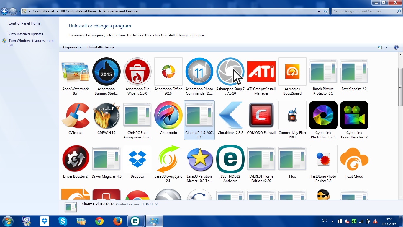Select the Ashampoo Snap 7 icon
This screenshot has height=227, width=403.
pyautogui.click(x=230, y=72)
